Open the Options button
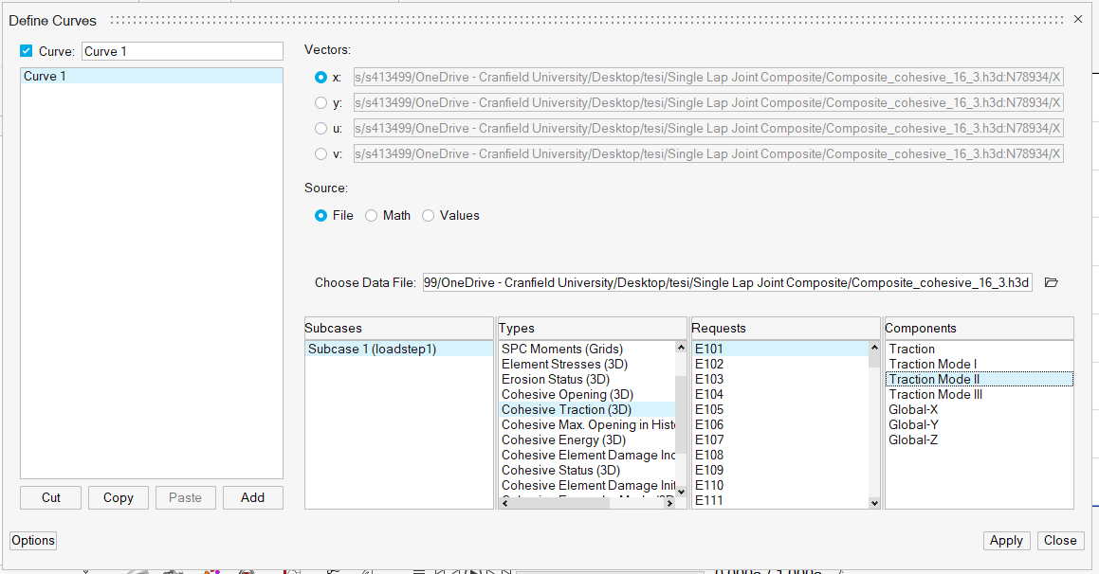 [x=33, y=541]
